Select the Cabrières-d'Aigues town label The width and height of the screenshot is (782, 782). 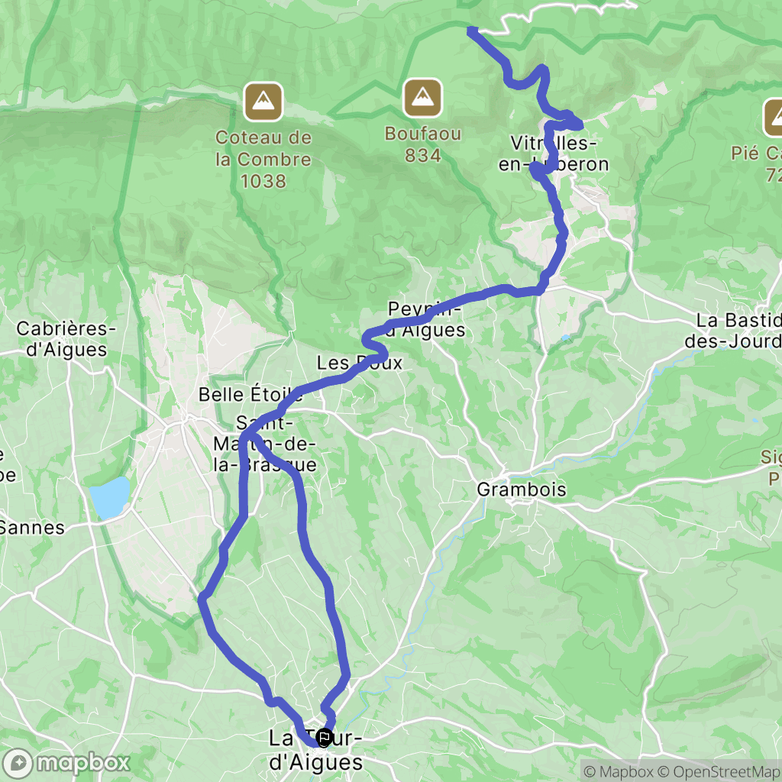pos(66,339)
